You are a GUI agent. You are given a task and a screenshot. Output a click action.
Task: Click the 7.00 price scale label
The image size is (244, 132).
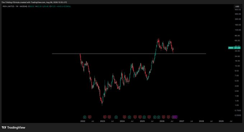237,76
